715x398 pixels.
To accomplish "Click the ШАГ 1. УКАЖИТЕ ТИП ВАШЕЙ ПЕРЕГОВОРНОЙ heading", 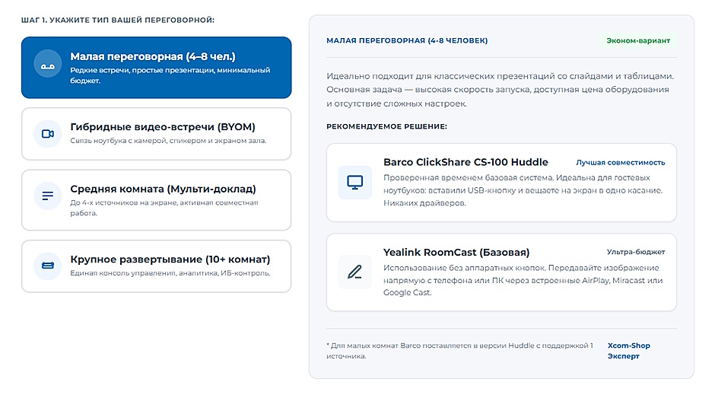I will [x=118, y=20].
